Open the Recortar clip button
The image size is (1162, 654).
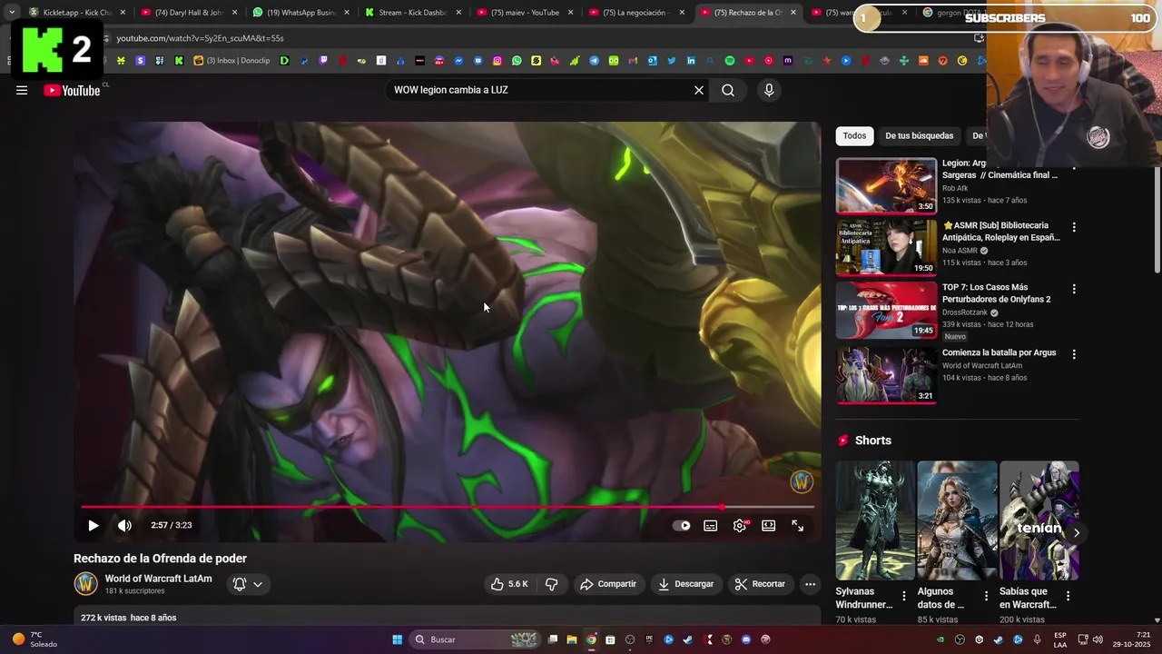pos(760,584)
